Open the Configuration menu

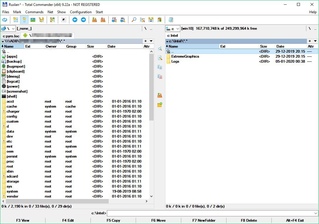tap(81, 12)
